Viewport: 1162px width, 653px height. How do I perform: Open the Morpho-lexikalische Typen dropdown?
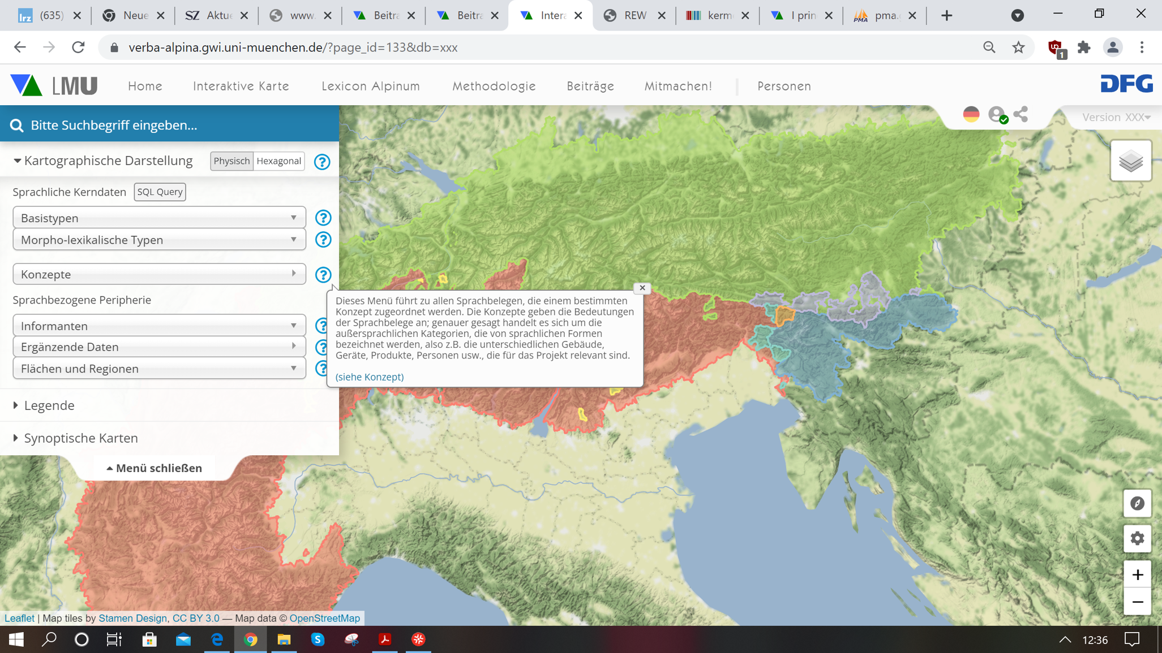[159, 240]
